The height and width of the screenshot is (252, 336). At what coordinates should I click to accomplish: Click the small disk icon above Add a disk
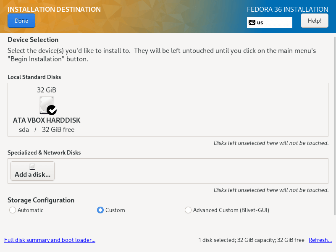[x=32, y=167]
